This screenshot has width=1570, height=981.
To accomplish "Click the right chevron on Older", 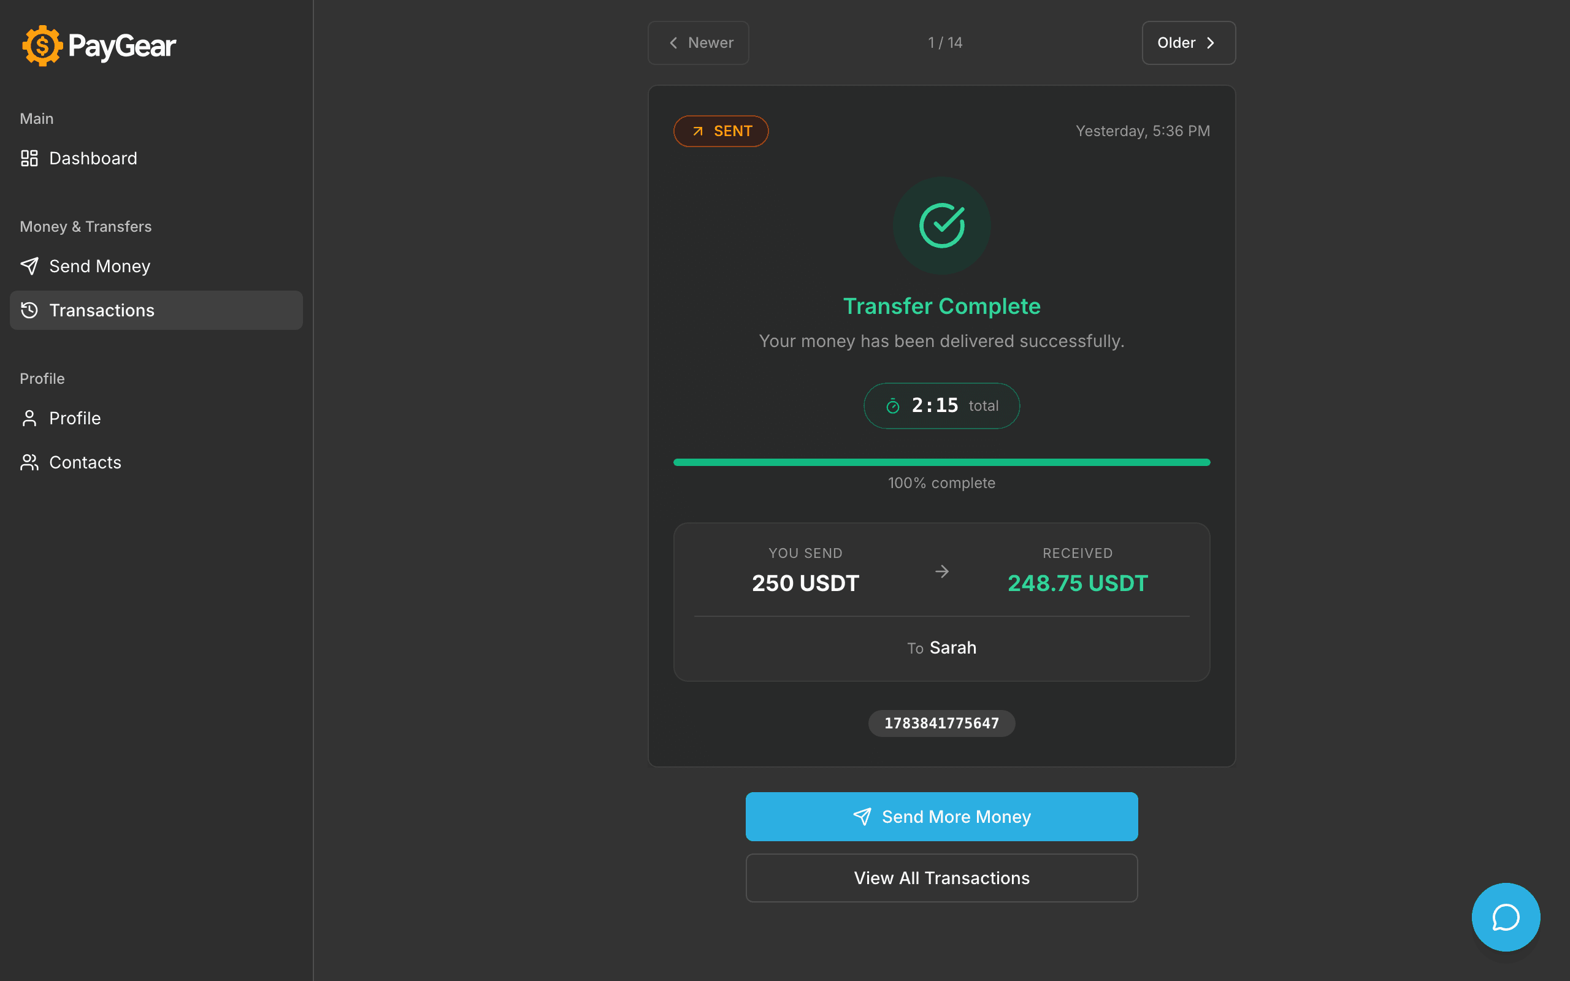I will (x=1211, y=43).
